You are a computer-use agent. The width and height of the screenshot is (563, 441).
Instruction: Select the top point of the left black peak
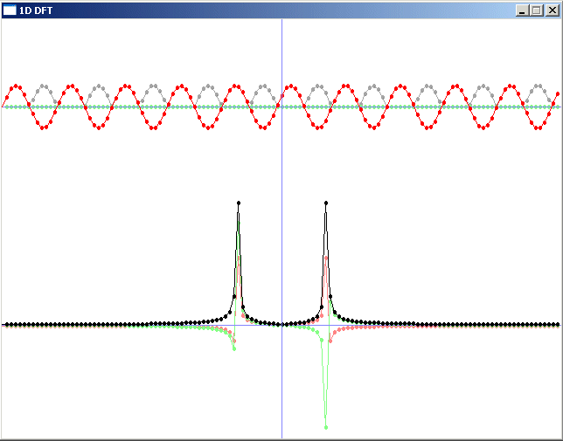click(238, 203)
